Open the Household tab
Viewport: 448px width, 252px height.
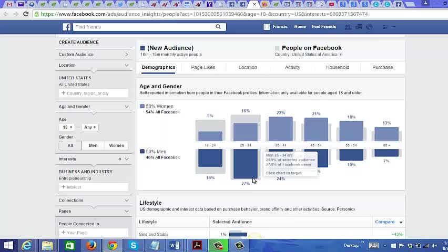tap(338, 67)
